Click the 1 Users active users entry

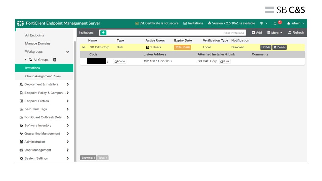click(x=153, y=47)
